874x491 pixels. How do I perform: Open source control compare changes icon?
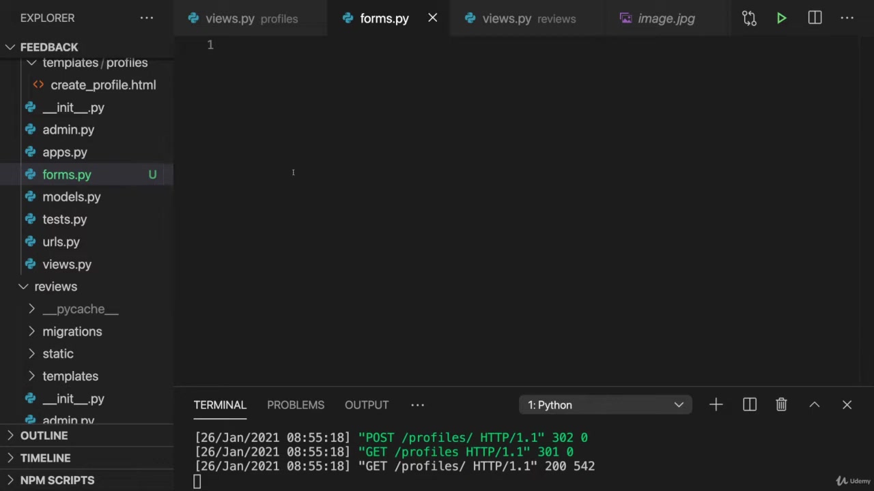[749, 18]
